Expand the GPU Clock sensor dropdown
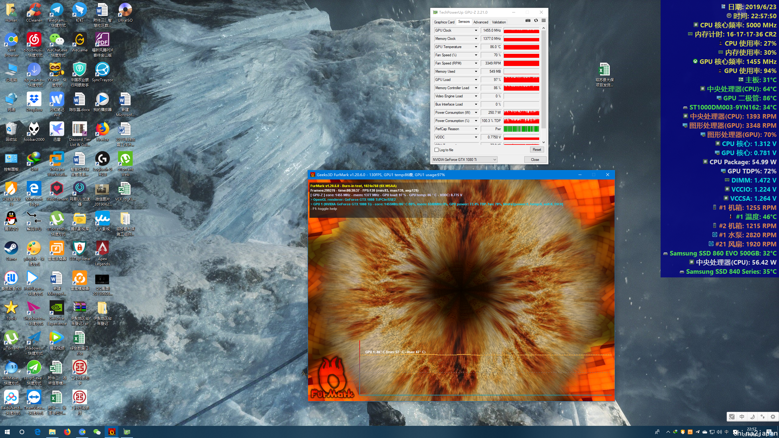 tap(476, 30)
